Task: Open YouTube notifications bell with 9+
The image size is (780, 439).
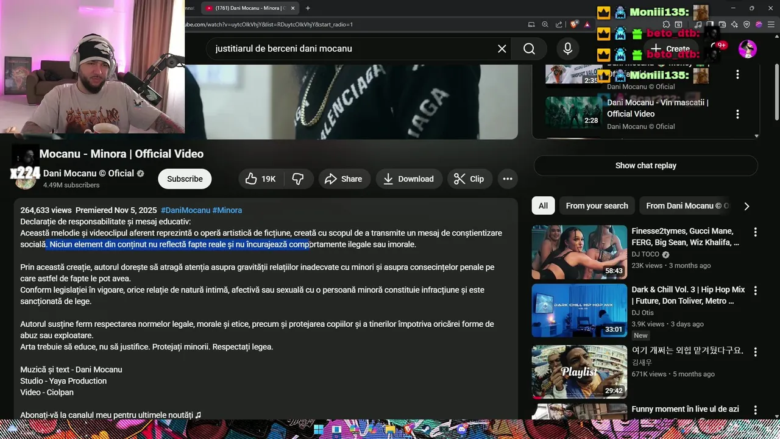Action: [x=717, y=48]
